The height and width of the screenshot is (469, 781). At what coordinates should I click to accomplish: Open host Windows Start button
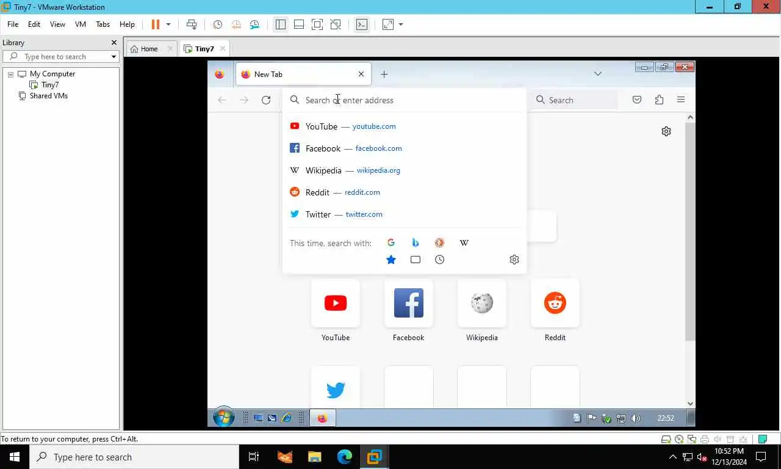15,457
